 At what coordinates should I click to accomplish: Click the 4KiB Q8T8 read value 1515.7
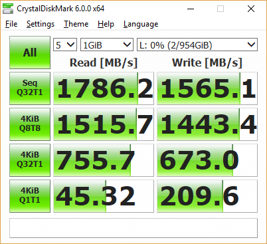click(104, 124)
